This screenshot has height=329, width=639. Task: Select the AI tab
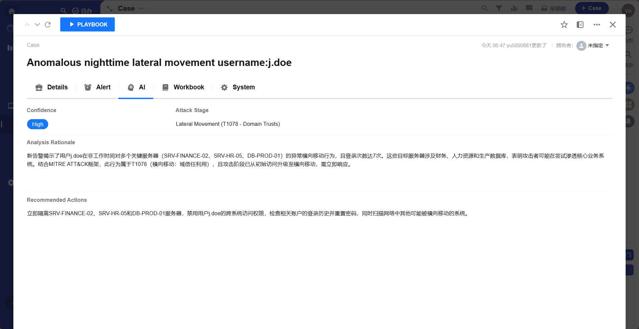[136, 87]
